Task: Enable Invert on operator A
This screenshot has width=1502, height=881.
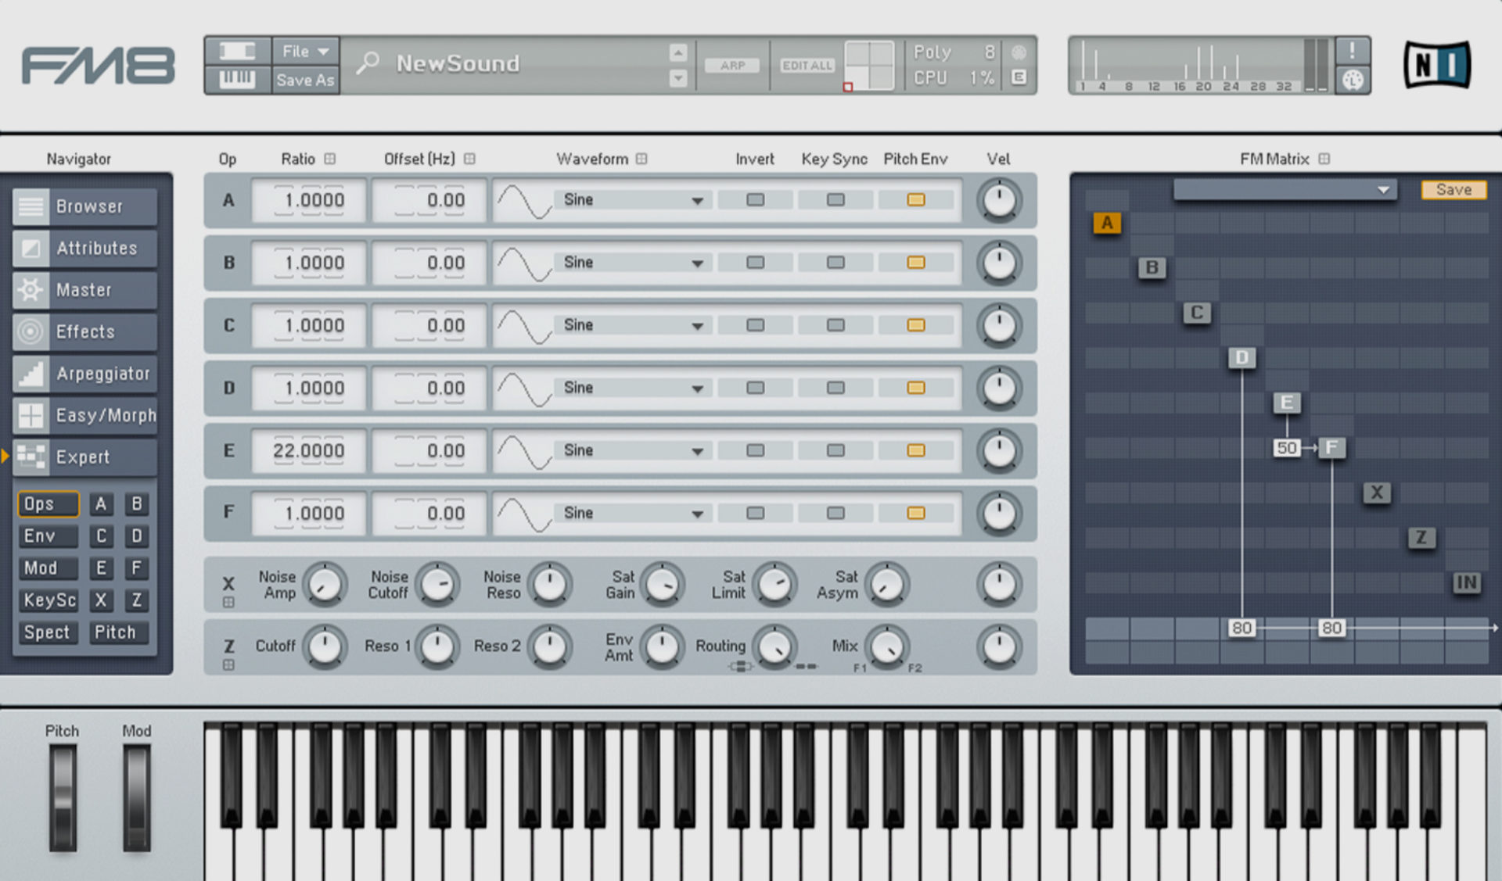Action: tap(753, 200)
